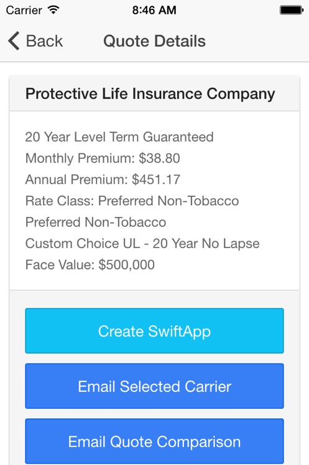This screenshot has height=465, width=309.
Task: Click the battery indicator icon
Action: 292,10
